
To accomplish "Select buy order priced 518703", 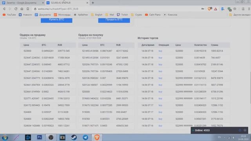I will [x=106, y=119].
